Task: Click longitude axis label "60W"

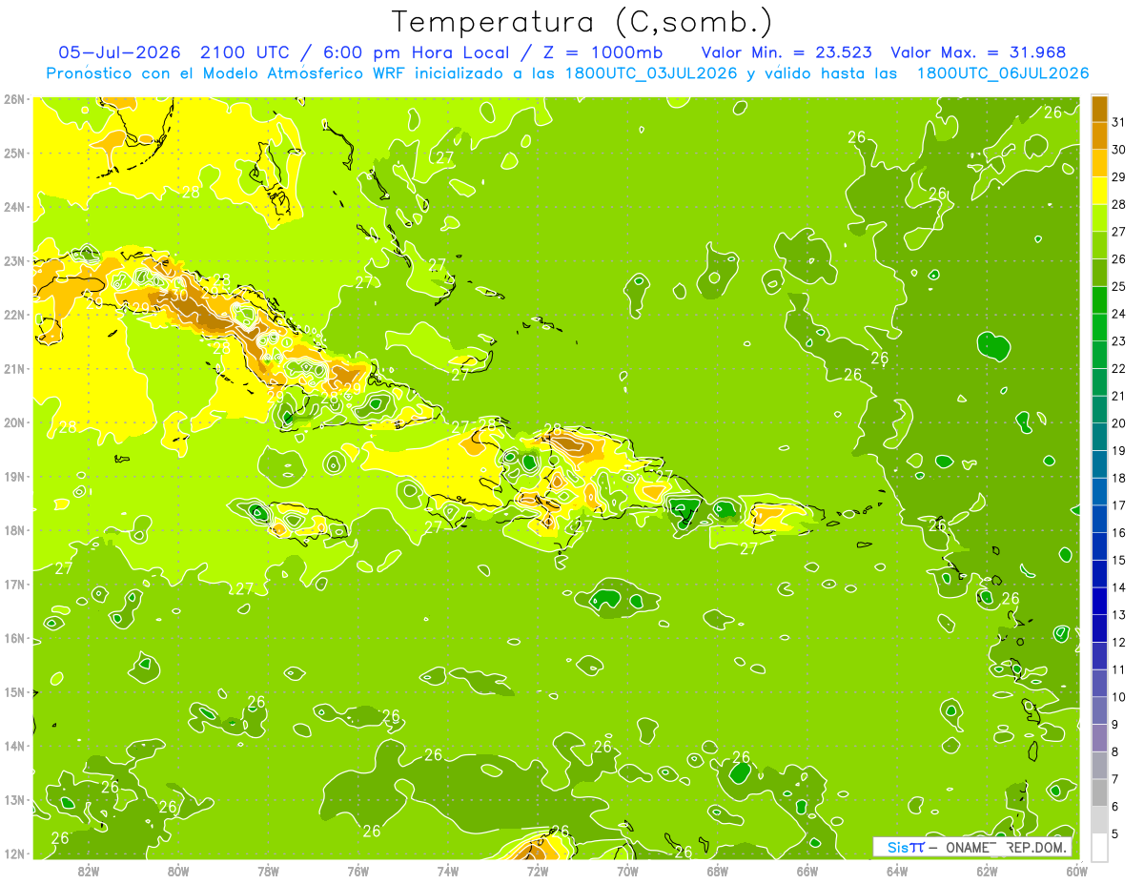Action: point(1077,871)
